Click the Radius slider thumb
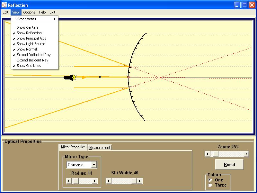This screenshot has width=257, height=193. coord(76,181)
